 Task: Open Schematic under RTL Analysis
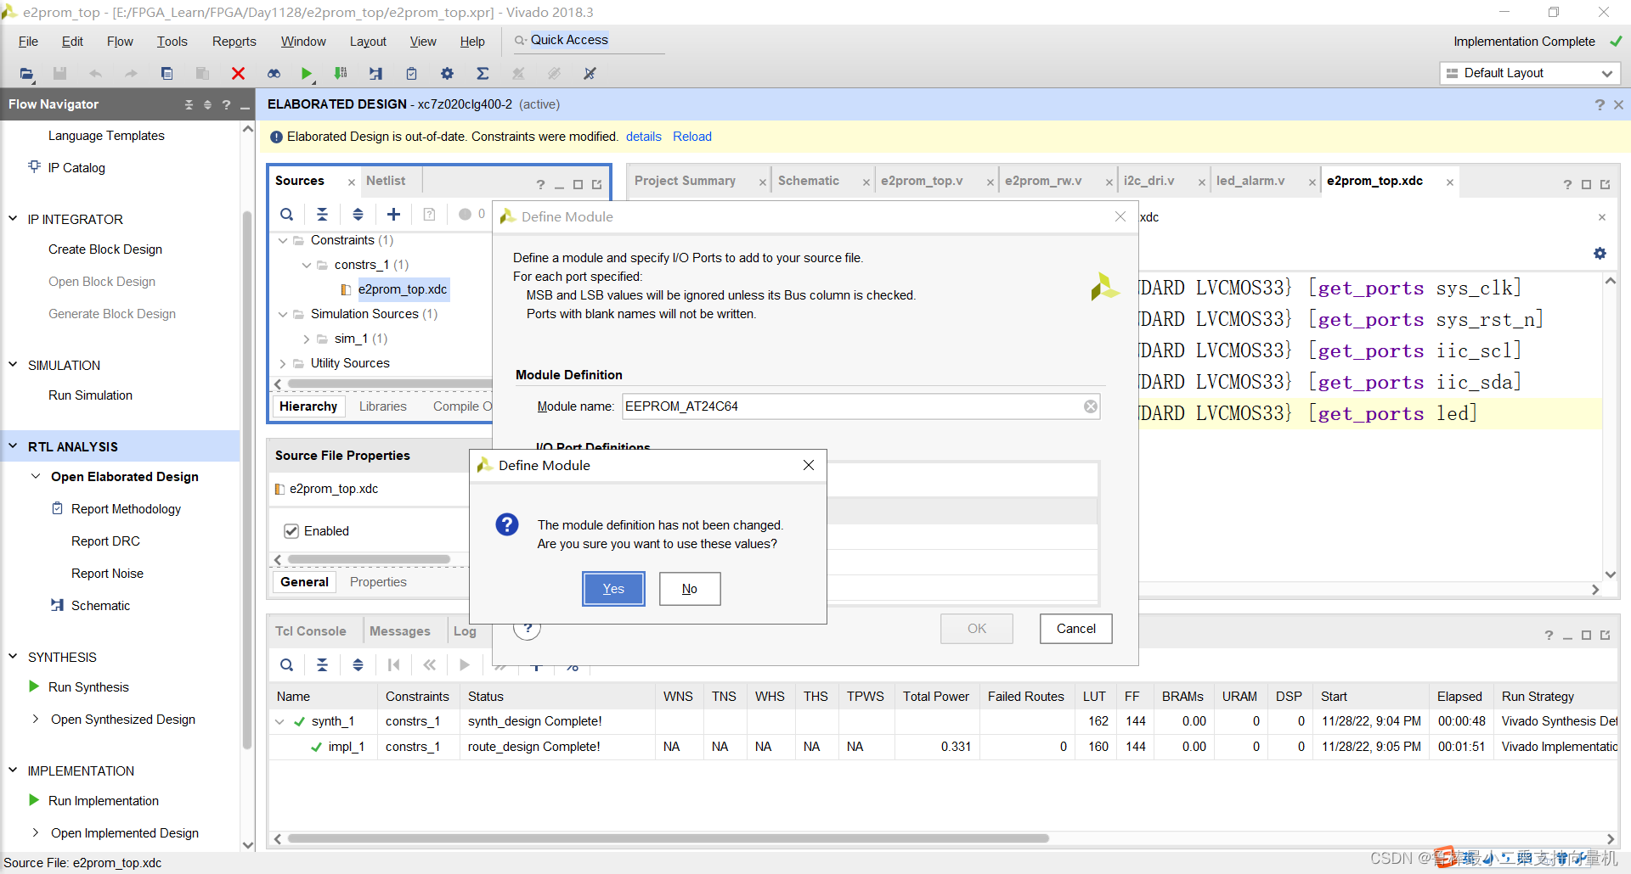[x=100, y=606]
